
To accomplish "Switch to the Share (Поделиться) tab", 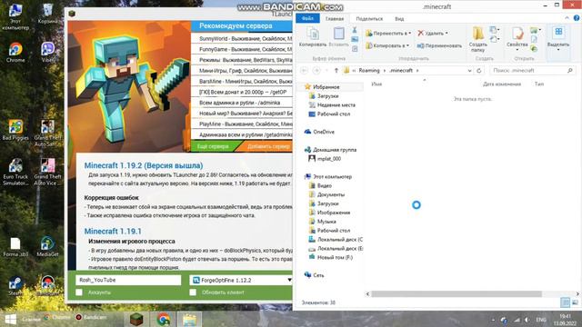I will tap(369, 18).
